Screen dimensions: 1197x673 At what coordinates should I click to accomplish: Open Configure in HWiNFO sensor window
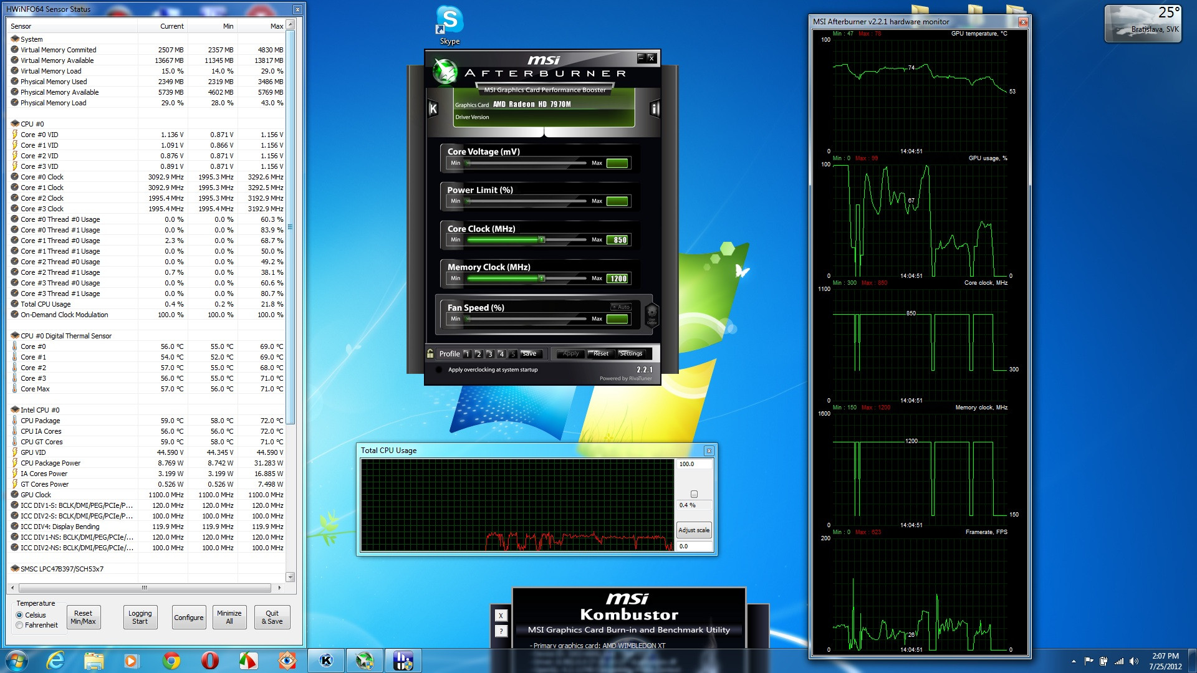tap(189, 618)
